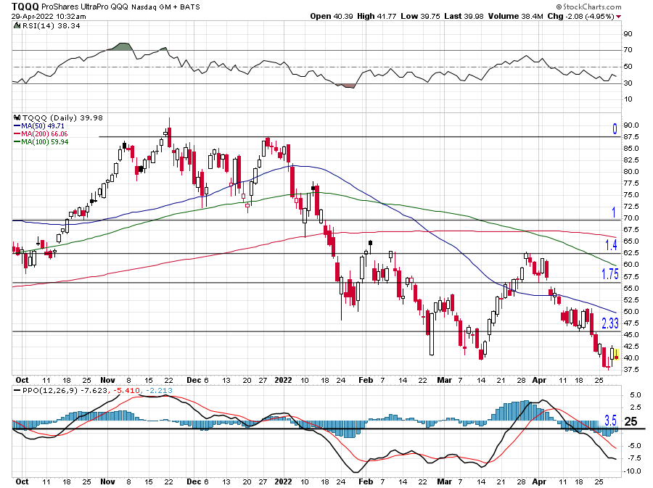Click the yellow-highlighted latest candlestick
This screenshot has width=653, height=488.
[616, 355]
